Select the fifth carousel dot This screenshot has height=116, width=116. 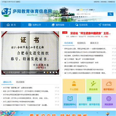coord(56,72)
